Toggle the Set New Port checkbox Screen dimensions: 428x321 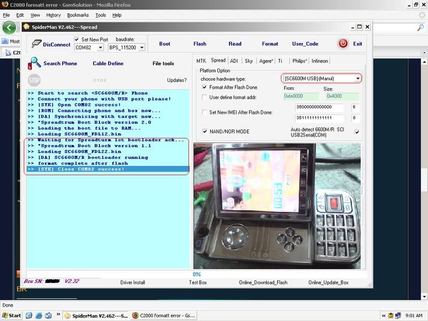pyautogui.click(x=77, y=39)
